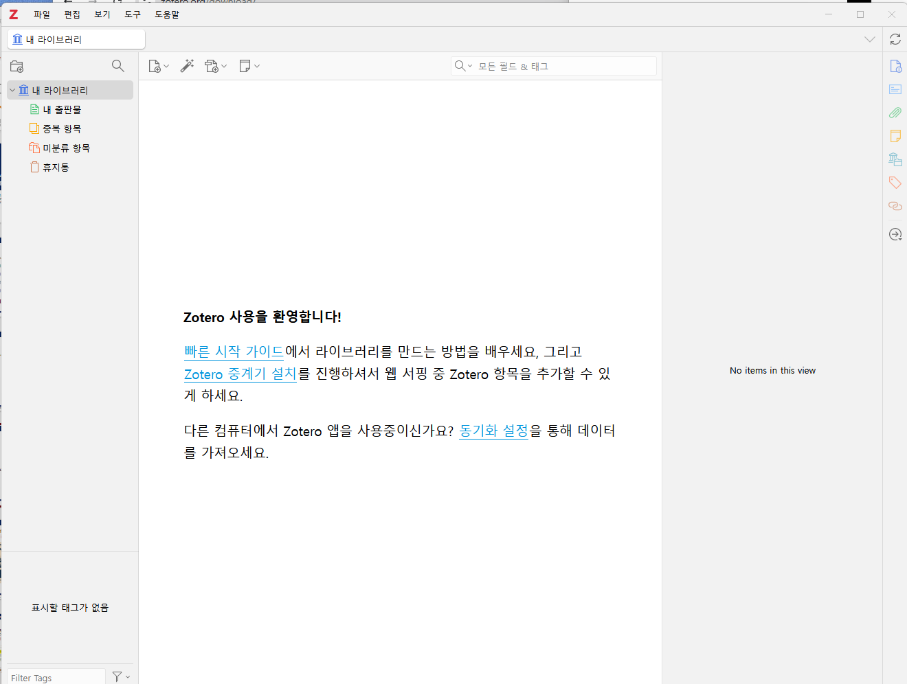Open the 도구 menu
This screenshot has width=907, height=684.
[133, 14]
